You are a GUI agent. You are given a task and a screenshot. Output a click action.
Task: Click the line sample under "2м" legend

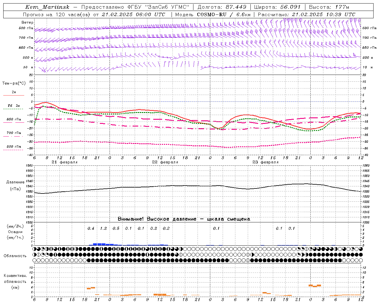(x=14, y=95)
